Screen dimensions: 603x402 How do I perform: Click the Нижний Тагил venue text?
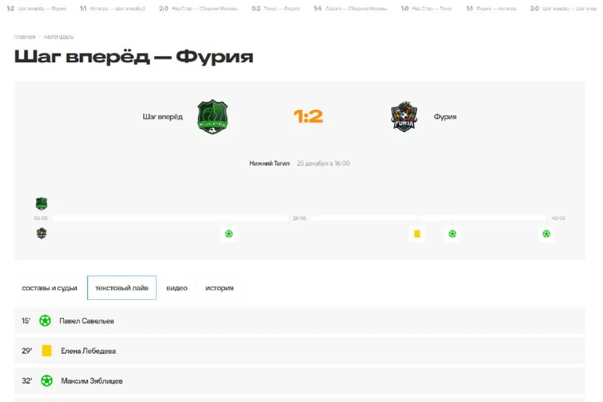pos(269,164)
